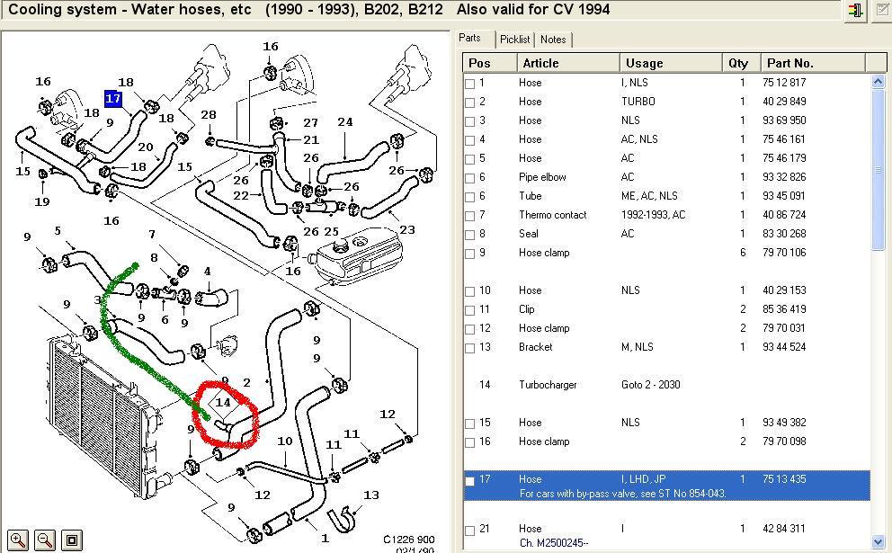Select the Tube article row
Viewport: 892px width, 553px height.
coord(666,196)
